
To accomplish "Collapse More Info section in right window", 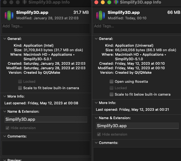I will 96,103.
